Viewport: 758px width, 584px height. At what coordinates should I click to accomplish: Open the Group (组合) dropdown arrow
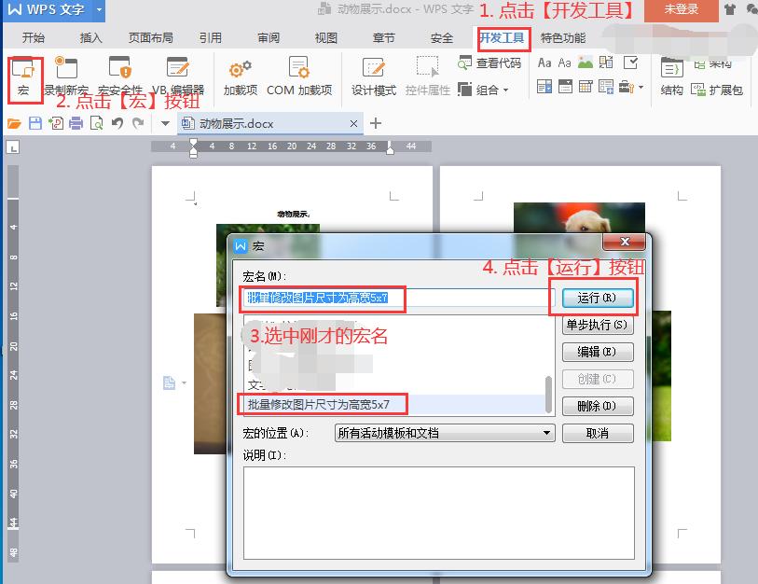point(505,90)
